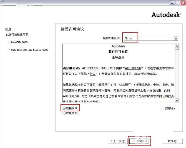Click the underlined AUTODESK term in agreement
This screenshot has height=148, width=186.
pos(133,68)
